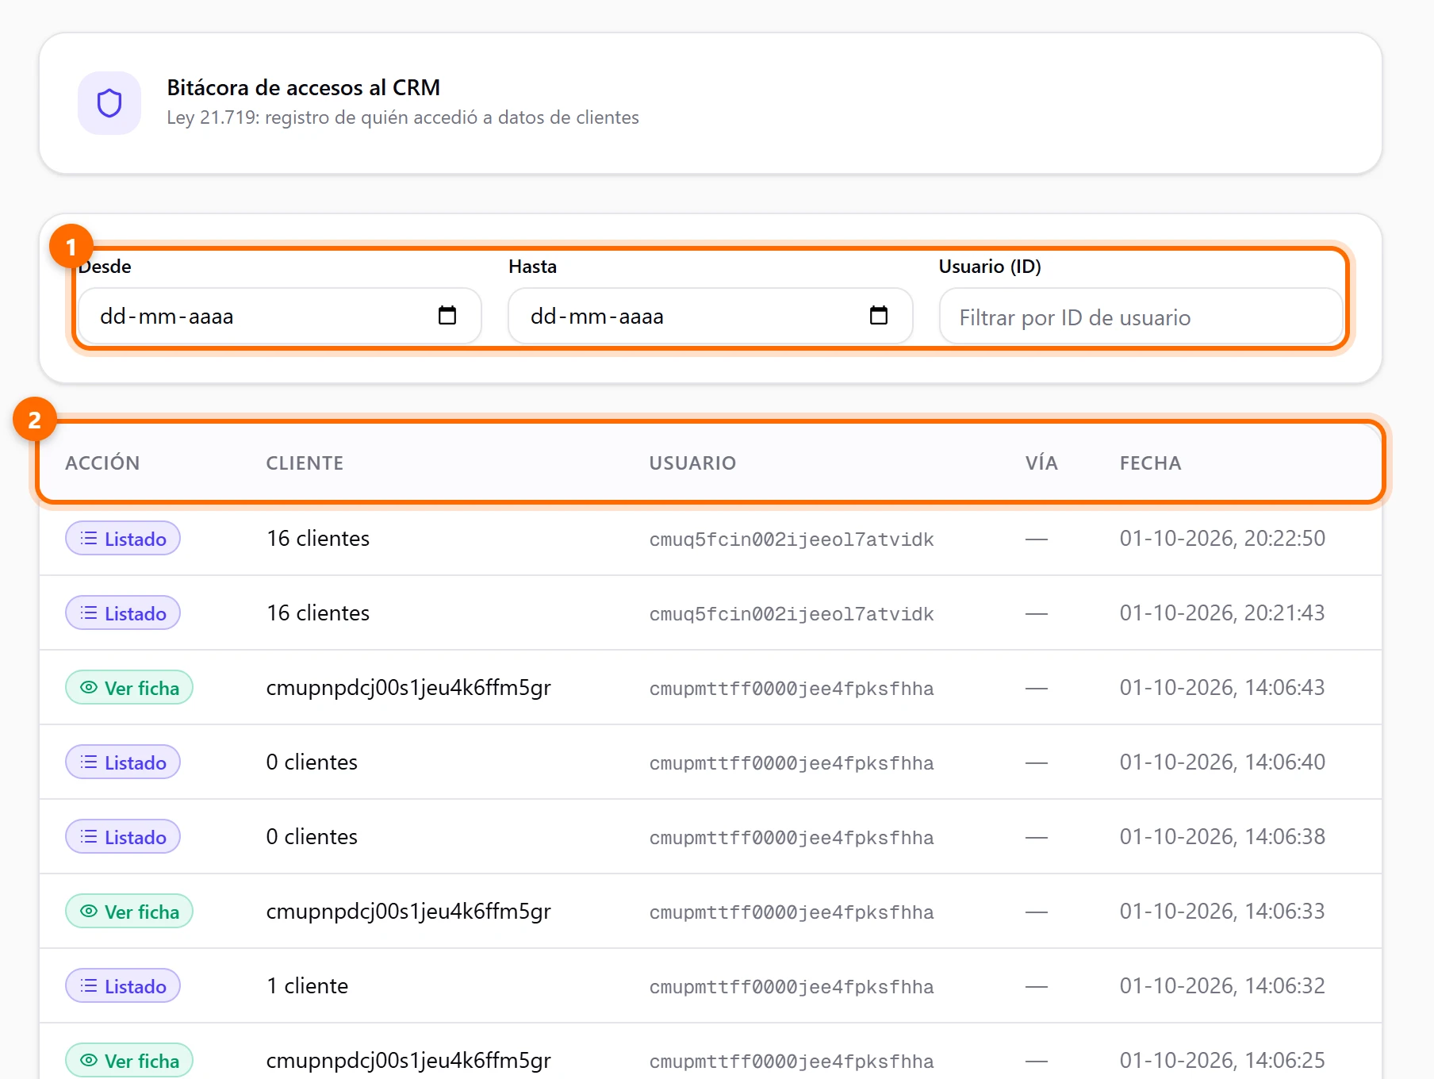Click the date 01-10-2026, 14:06:25
Screen dimensions: 1434x1079
click(x=1222, y=1061)
